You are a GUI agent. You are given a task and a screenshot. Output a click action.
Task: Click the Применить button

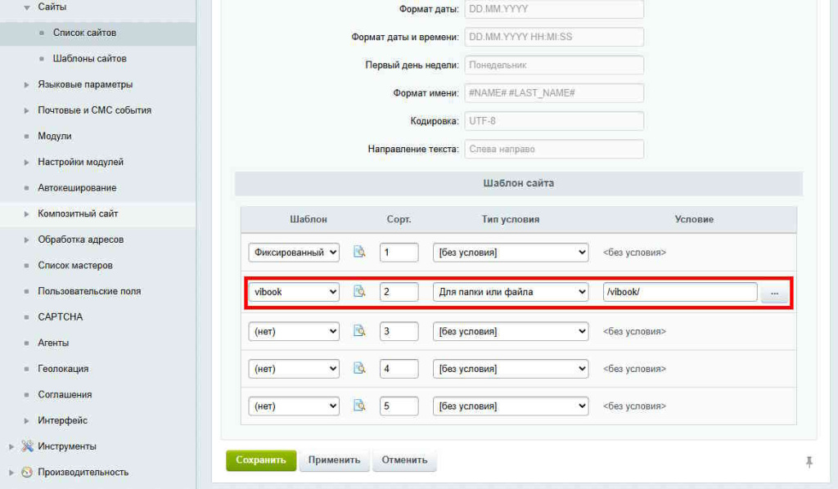(334, 460)
